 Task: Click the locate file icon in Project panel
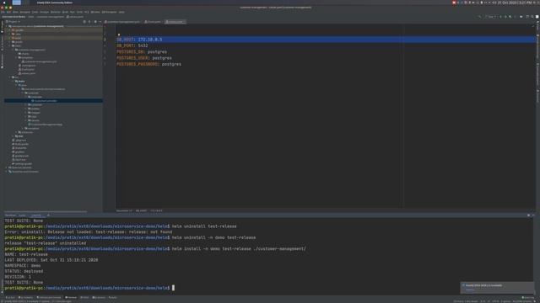pos(84,22)
